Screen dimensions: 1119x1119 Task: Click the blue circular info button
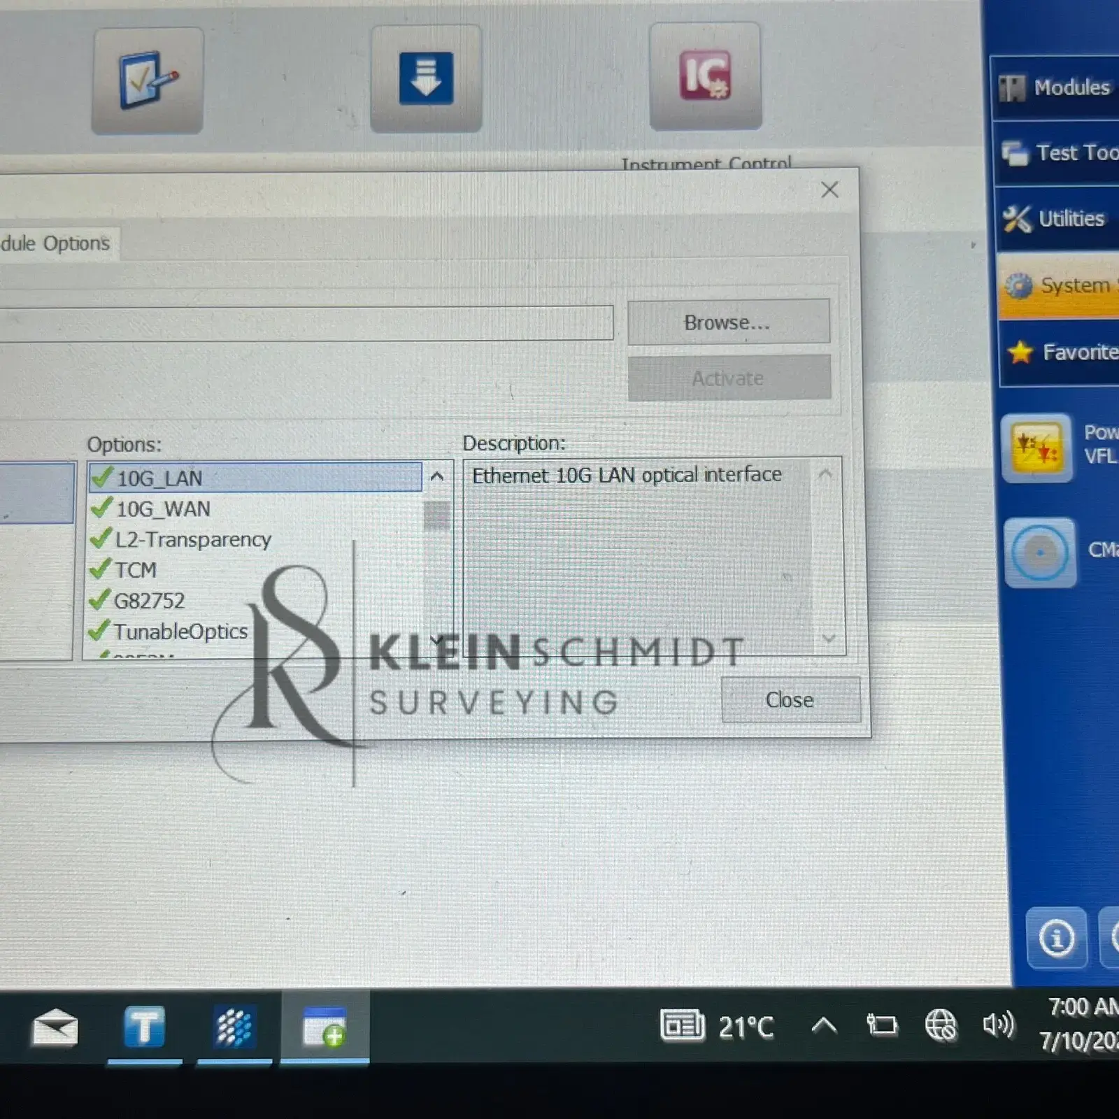coord(1056,938)
